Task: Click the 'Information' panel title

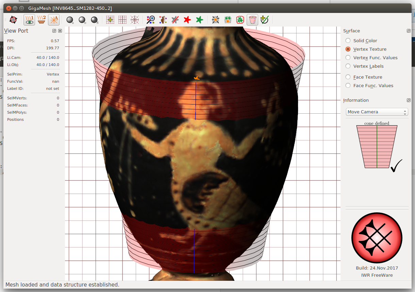Action: (x=356, y=100)
